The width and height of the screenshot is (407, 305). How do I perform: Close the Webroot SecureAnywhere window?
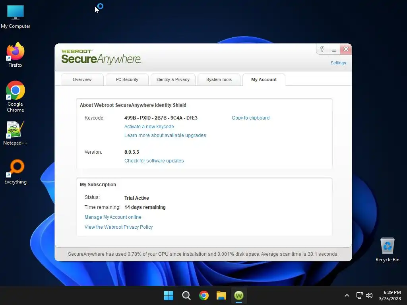(x=346, y=49)
